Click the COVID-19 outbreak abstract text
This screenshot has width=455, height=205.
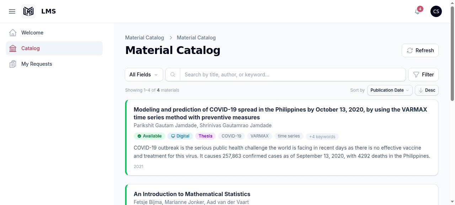tap(282, 152)
